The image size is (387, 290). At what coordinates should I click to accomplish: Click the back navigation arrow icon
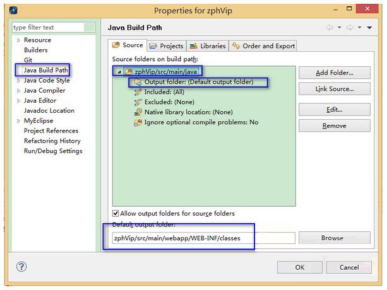(330, 28)
